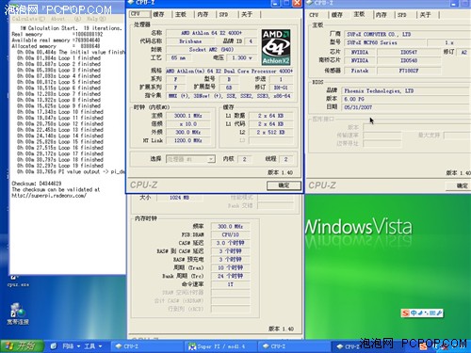This screenshot has height=353, width=471.
Task: Click the '1200.0 MHz' HT Link value
Action: pyautogui.click(x=187, y=140)
